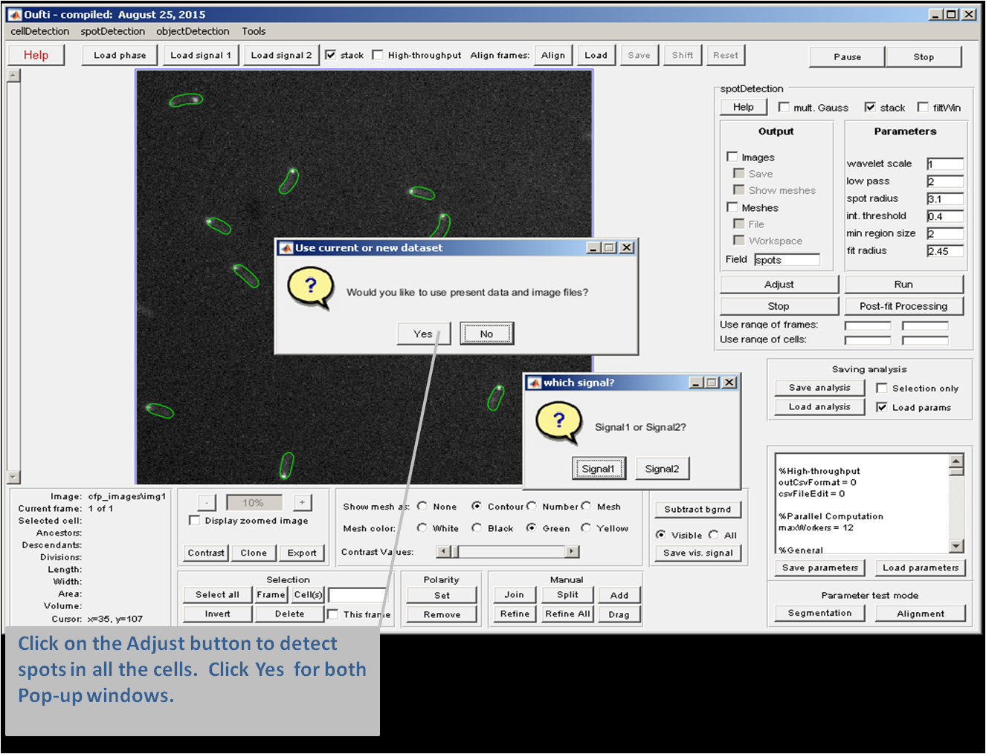
Task: Click the Field spots text box
Action: pyautogui.click(x=787, y=260)
